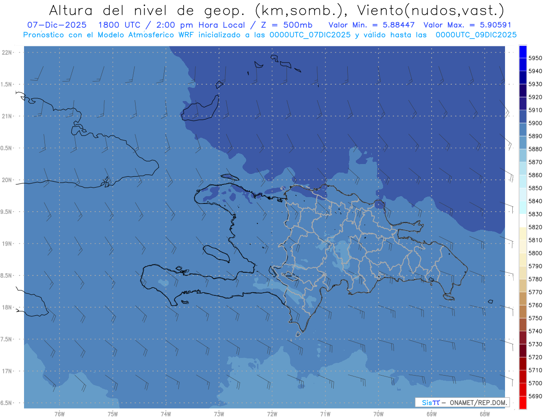Click the 'Valor Max. = 5.90591' value

pos(467,25)
